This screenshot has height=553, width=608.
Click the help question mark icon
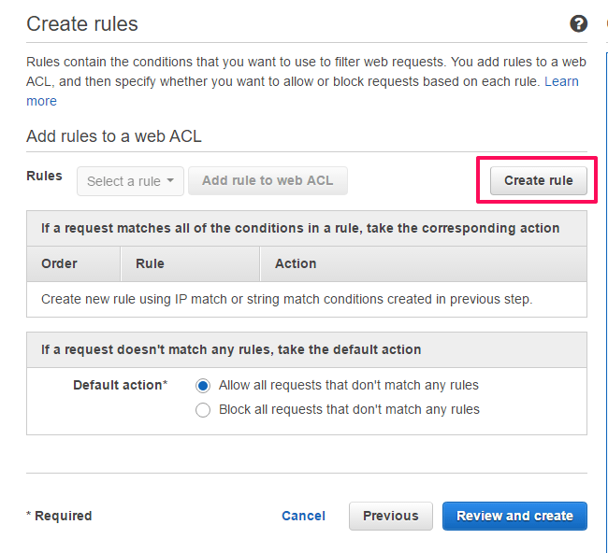[579, 24]
